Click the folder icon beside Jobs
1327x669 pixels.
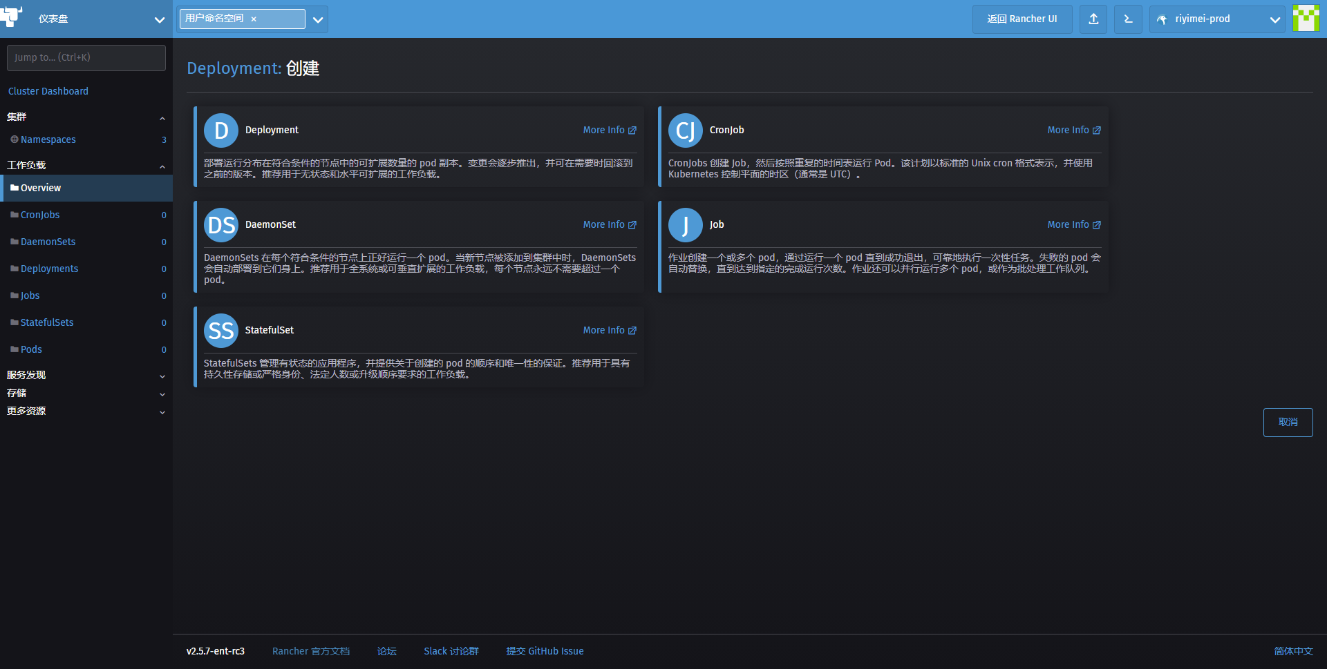click(15, 295)
